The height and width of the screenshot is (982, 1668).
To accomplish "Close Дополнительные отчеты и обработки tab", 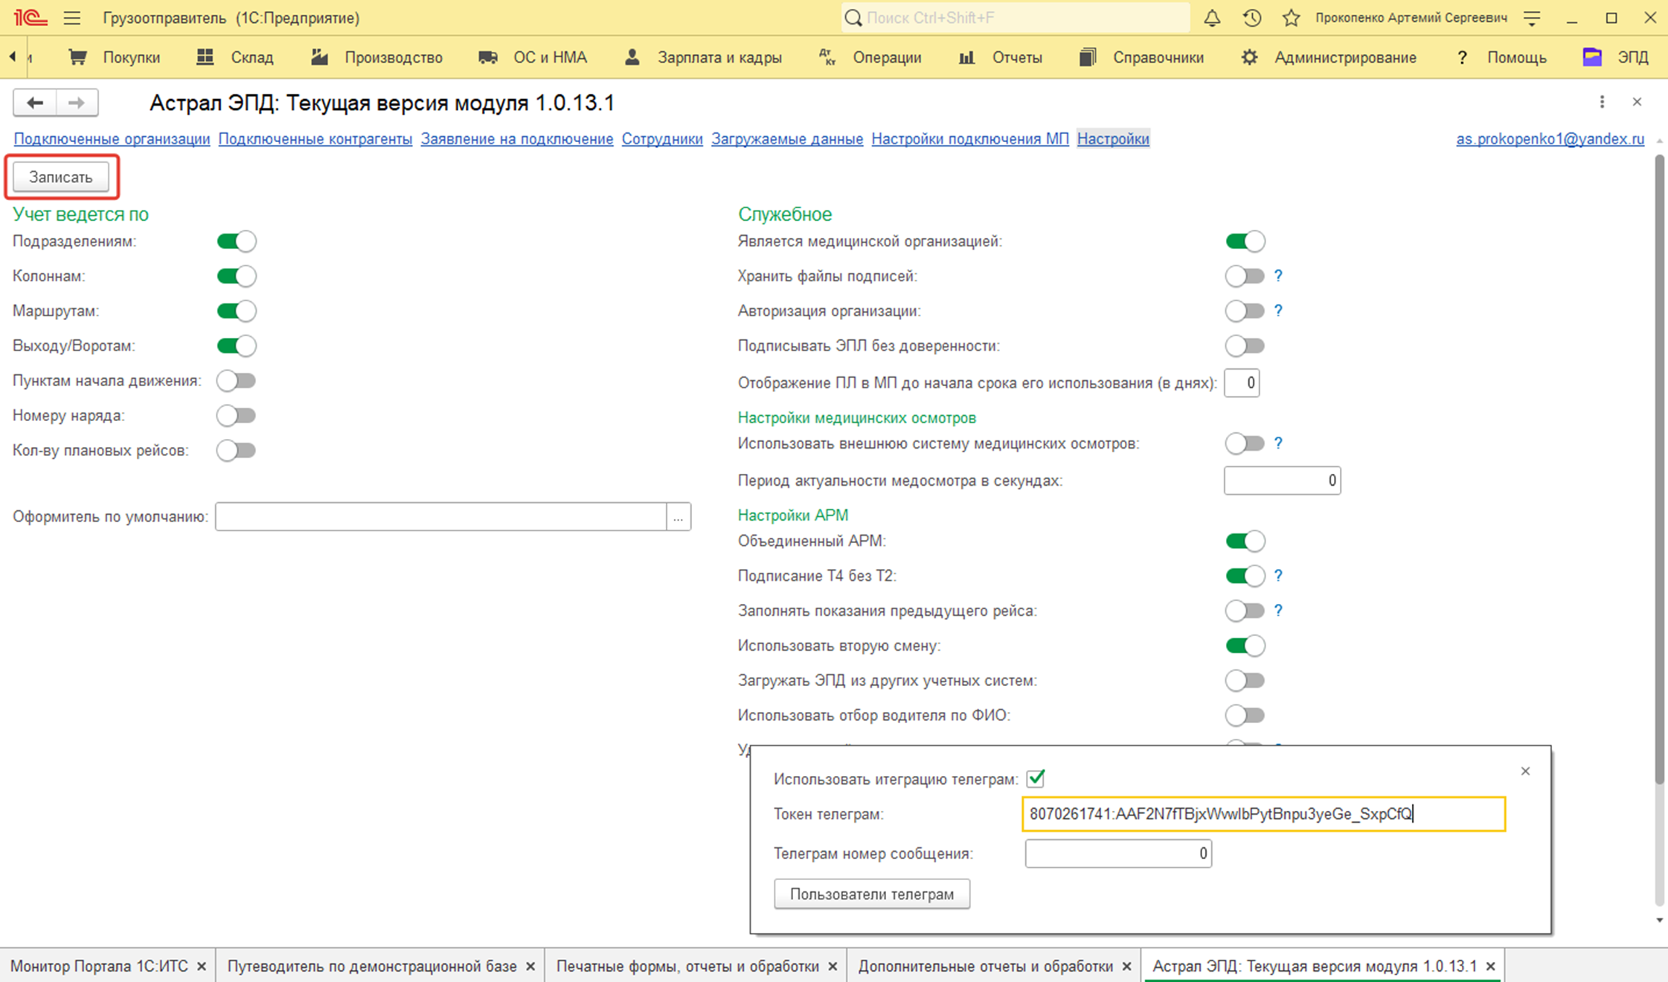I will (x=1126, y=966).
